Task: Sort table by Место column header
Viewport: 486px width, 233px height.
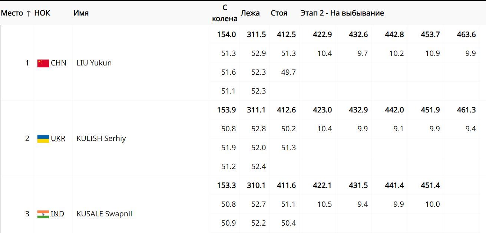Action: pyautogui.click(x=12, y=13)
